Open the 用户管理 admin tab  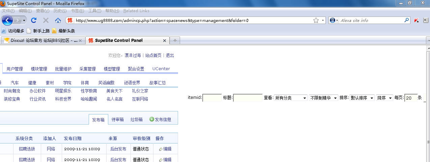coord(15,69)
